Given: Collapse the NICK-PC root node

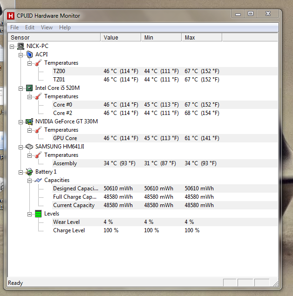Looking at the screenshot, I should [12, 47].
